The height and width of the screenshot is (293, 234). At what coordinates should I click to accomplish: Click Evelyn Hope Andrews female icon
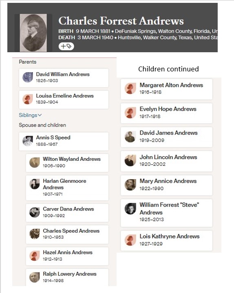(x=130, y=113)
